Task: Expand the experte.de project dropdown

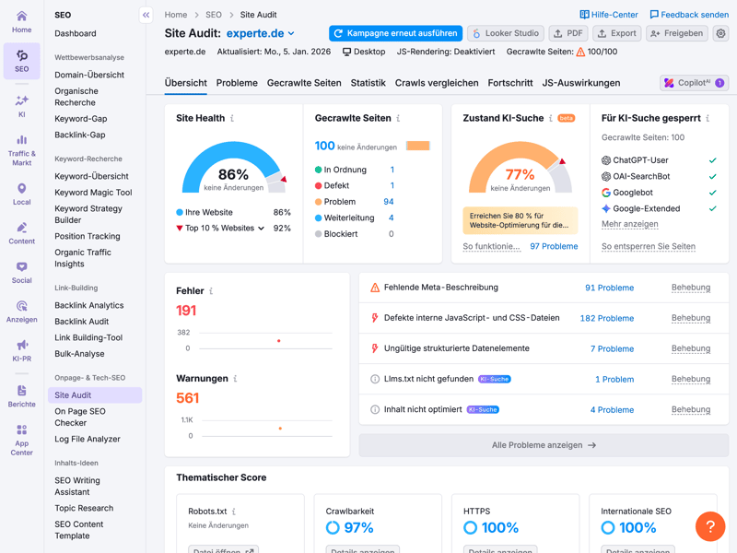Action: pos(291,33)
